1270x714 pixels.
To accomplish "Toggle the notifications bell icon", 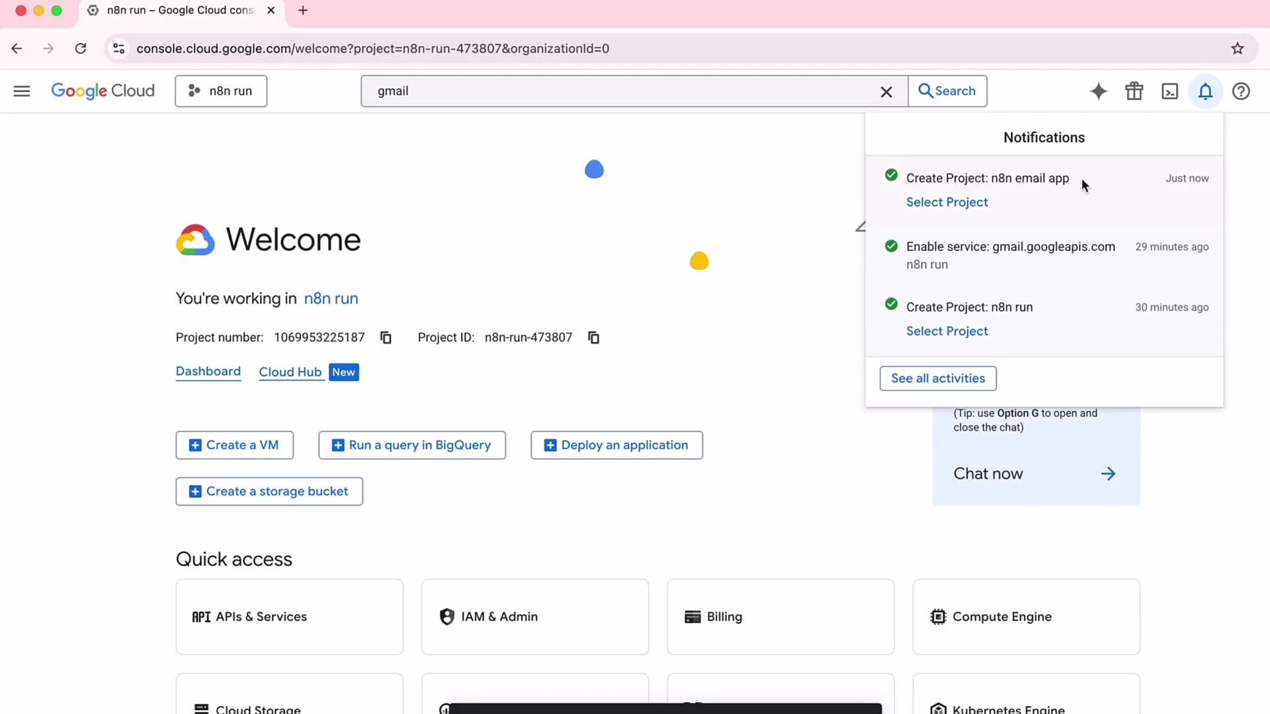I will click(x=1205, y=91).
